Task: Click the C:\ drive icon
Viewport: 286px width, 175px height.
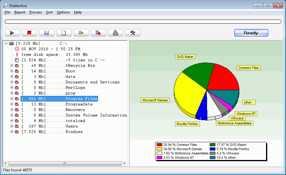Action: coord(11,44)
